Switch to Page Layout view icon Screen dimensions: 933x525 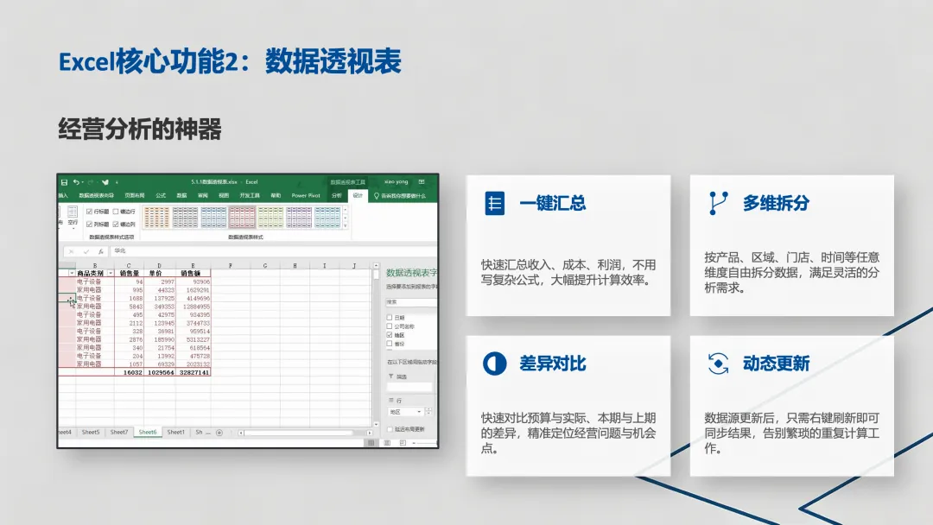coord(387,443)
